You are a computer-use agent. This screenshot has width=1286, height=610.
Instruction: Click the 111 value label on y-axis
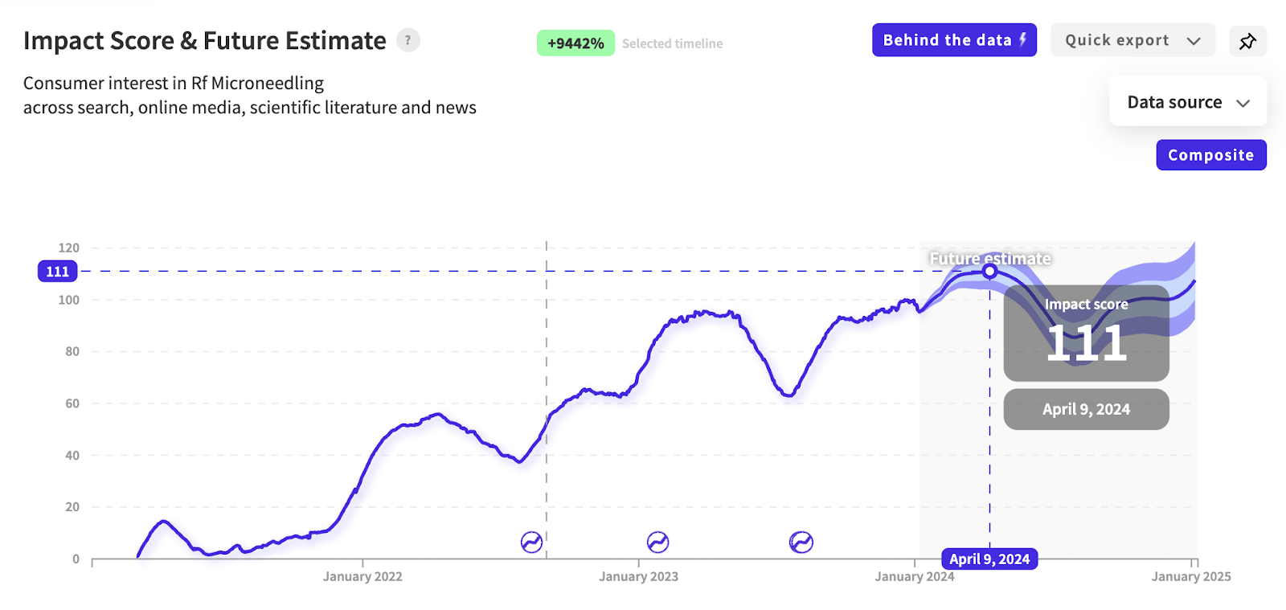click(x=58, y=272)
